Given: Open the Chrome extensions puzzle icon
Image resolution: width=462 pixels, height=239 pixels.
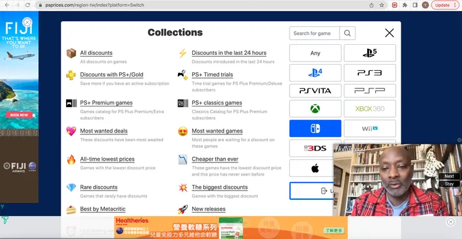Looking at the screenshot, I should click(x=405, y=5).
